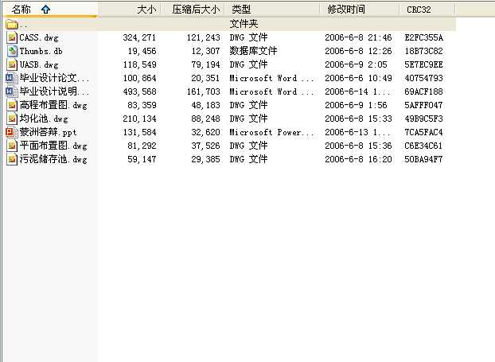Click the compressed size 32,620
Screen dimensions: 495x362
point(205,133)
